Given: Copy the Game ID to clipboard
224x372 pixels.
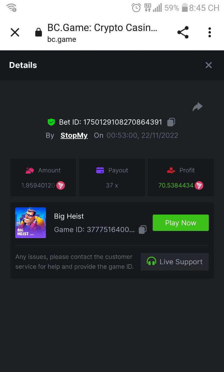Looking at the screenshot, I should tap(142, 229).
